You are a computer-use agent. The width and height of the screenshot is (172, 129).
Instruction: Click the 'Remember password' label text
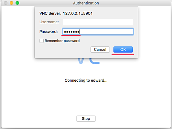click(62, 41)
